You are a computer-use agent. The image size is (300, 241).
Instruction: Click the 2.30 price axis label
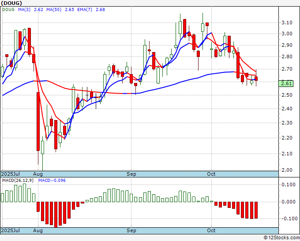pyautogui.click(x=287, y=123)
